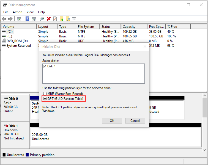Click the 100 % free cell
Image resolution: width=208 pixels, height=165 pixels.
click(x=171, y=36)
